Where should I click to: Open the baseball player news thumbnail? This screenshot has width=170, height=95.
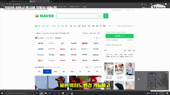(51, 83)
